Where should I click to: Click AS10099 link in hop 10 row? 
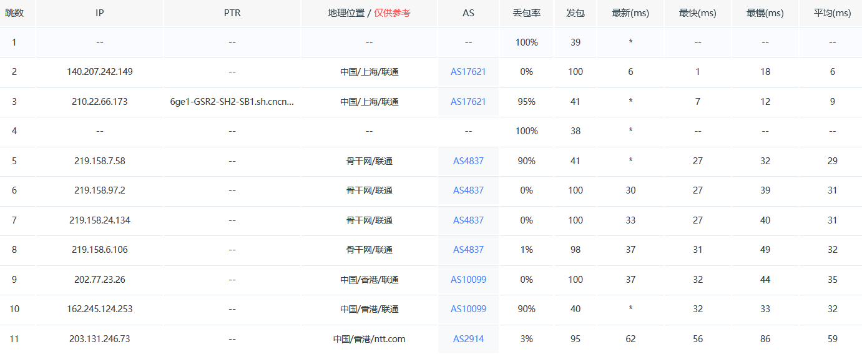468,309
